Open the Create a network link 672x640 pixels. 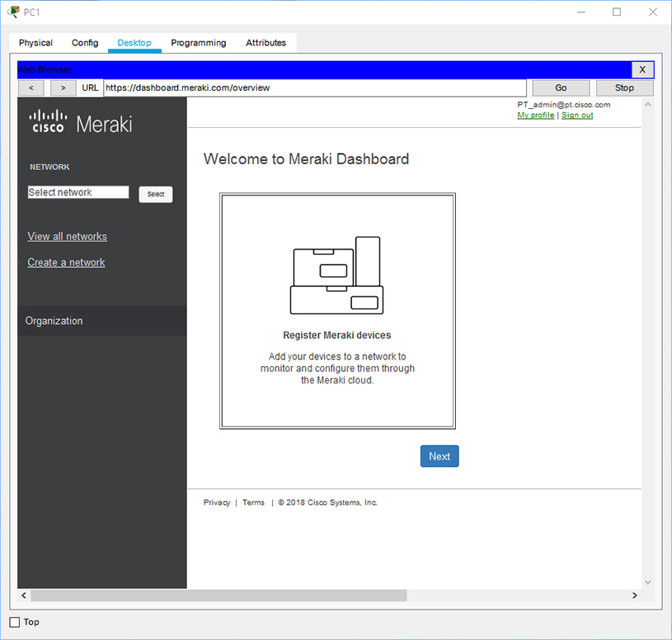click(x=66, y=262)
